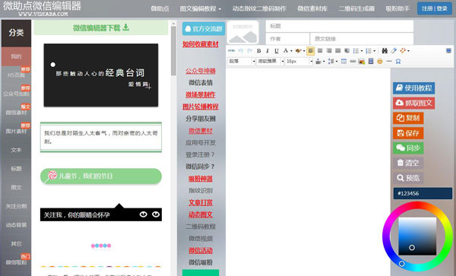Click the redo arrow in editor toolbar
Image resolution: width=456 pixels, height=276 pixels.
pyautogui.click(x=249, y=51)
